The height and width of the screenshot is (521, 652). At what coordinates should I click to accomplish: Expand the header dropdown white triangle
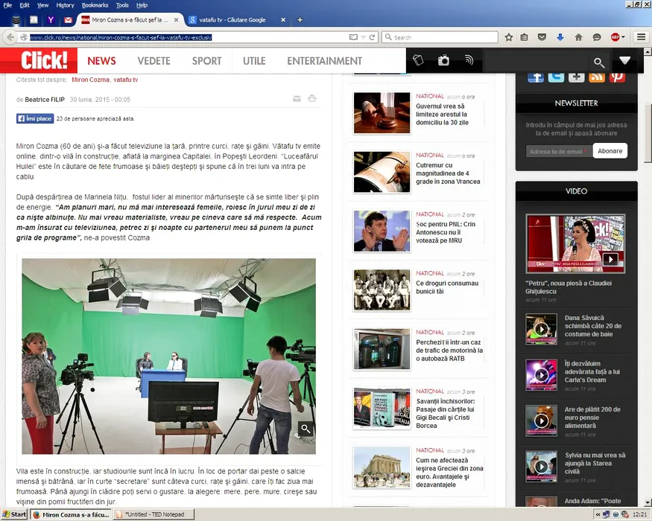pos(624,61)
